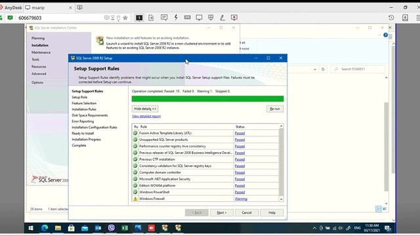
Task: Open File Explorer from taskbar
Action: 58,228
